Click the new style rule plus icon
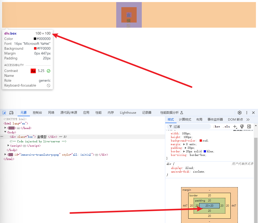Viewport: 258px width, 223px height. (235, 126)
